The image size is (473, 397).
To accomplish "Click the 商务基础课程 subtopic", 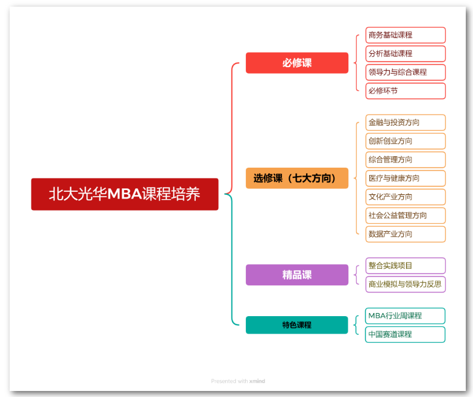I will pyautogui.click(x=406, y=35).
